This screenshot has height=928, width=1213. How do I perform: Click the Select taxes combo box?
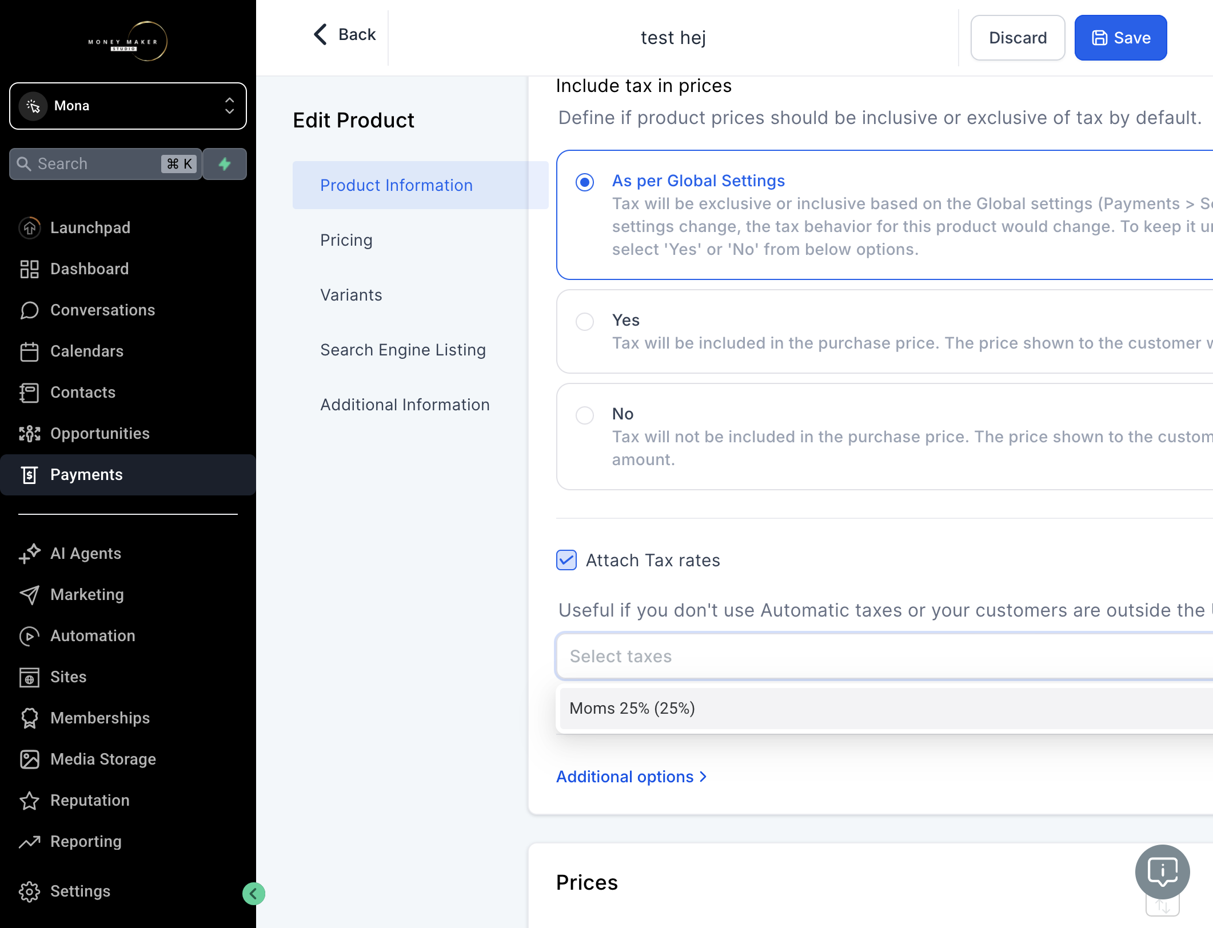click(x=884, y=656)
